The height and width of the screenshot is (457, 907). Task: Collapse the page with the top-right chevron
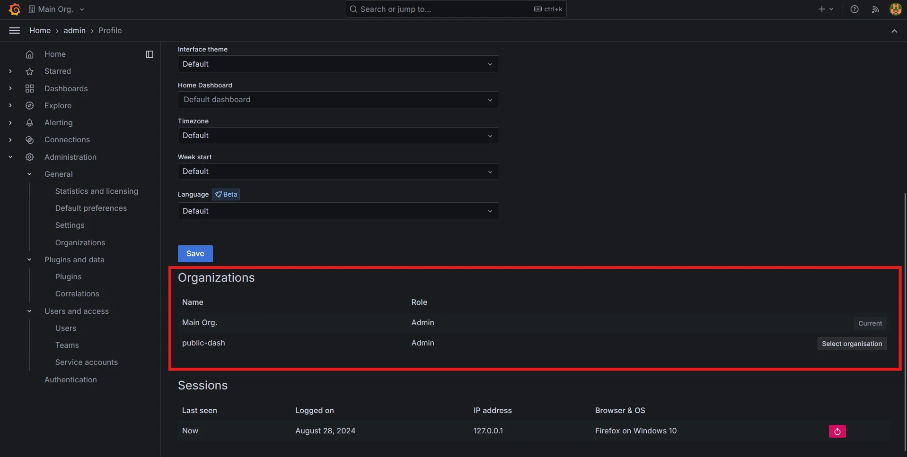(894, 30)
